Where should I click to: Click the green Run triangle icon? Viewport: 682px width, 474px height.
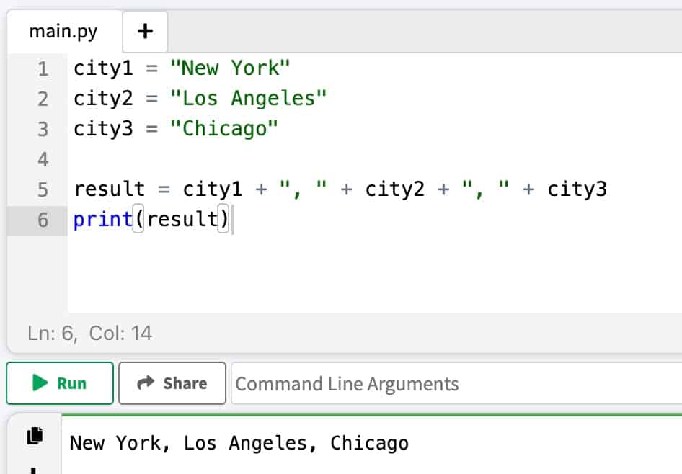click(x=42, y=383)
